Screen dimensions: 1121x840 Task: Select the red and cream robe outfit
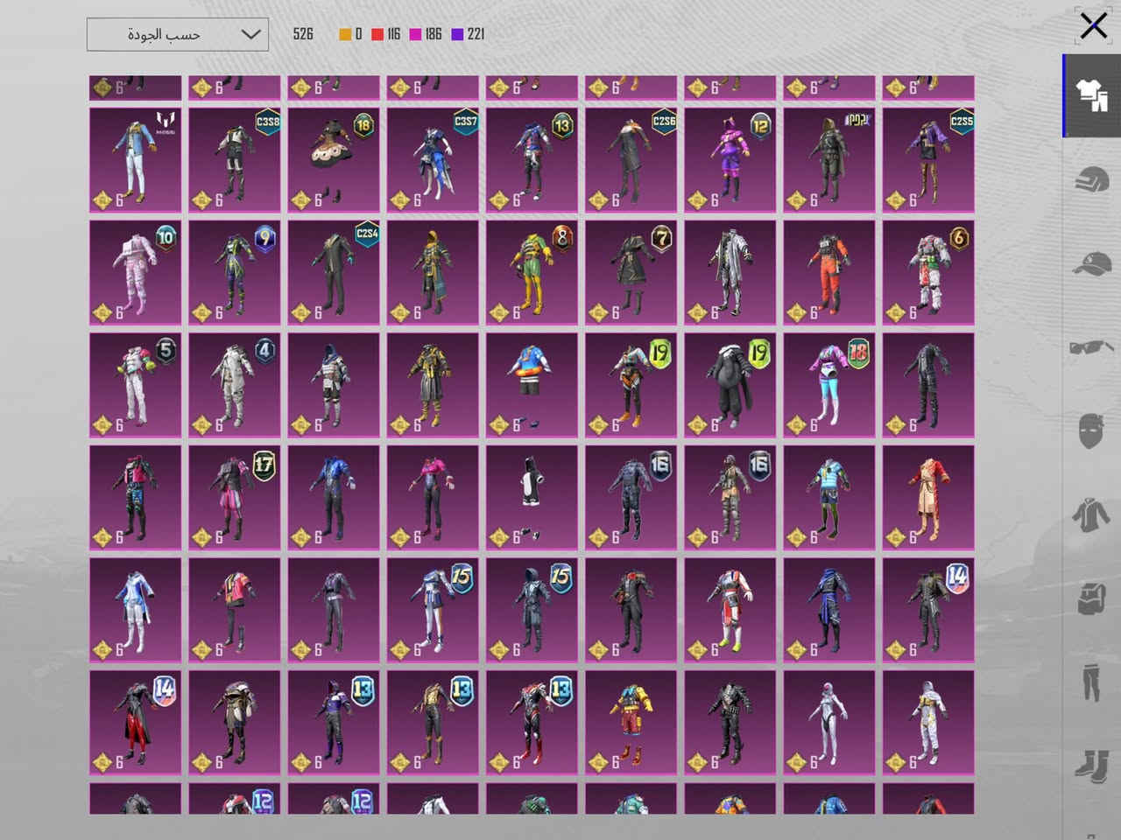pos(928,498)
